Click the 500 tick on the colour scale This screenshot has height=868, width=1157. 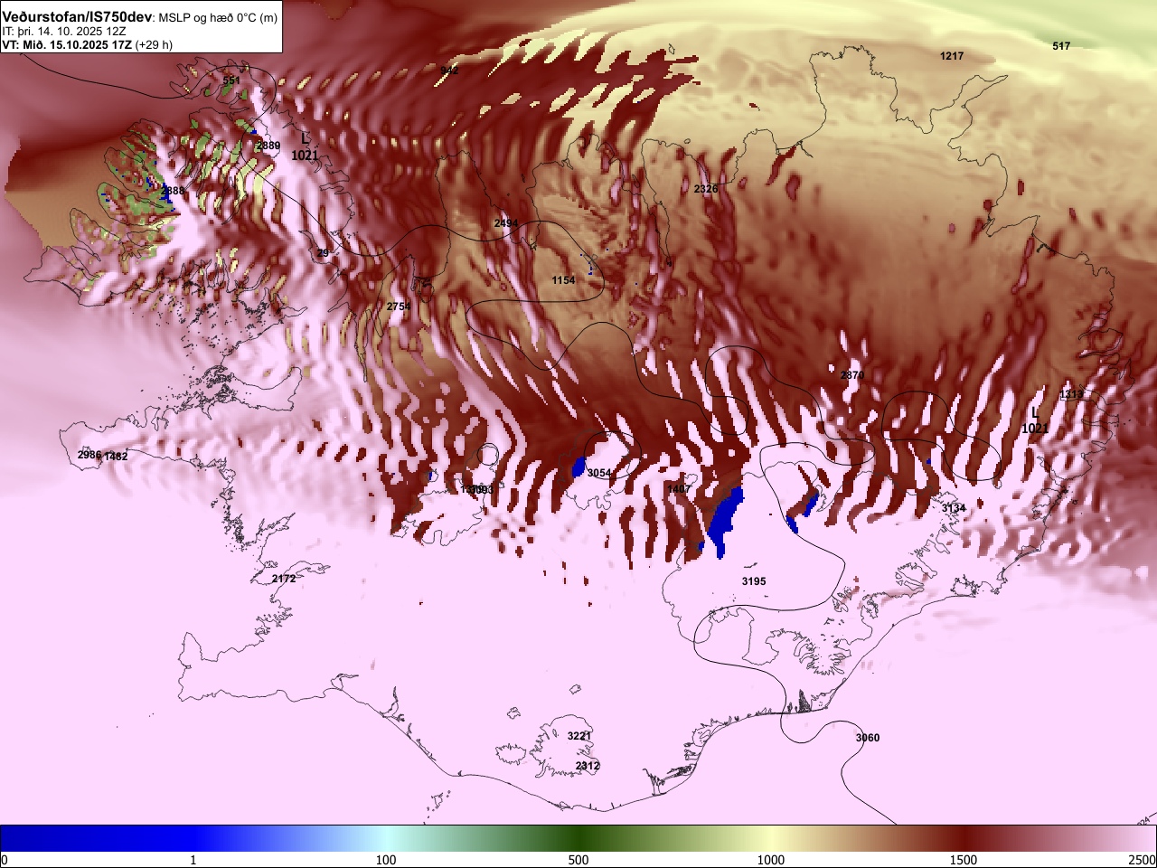point(578,860)
